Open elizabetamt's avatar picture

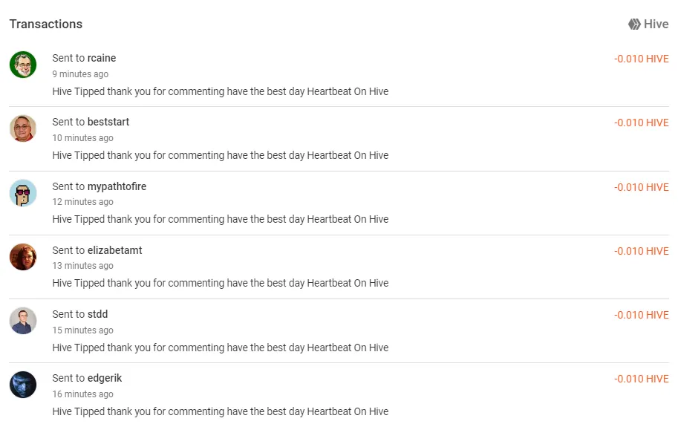(23, 257)
